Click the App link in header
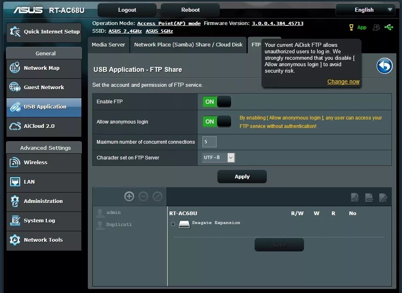The image size is (402, 293). coord(362,27)
